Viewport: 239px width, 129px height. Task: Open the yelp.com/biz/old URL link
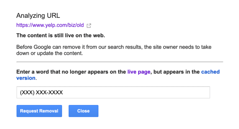point(50,25)
